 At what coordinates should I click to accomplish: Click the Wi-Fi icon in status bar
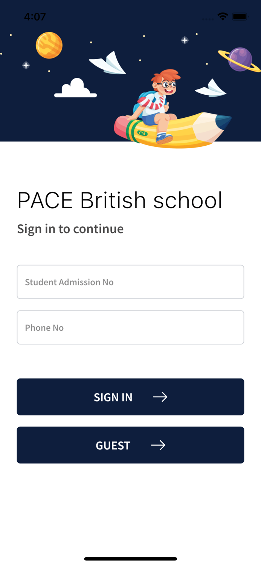pyautogui.click(x=222, y=16)
